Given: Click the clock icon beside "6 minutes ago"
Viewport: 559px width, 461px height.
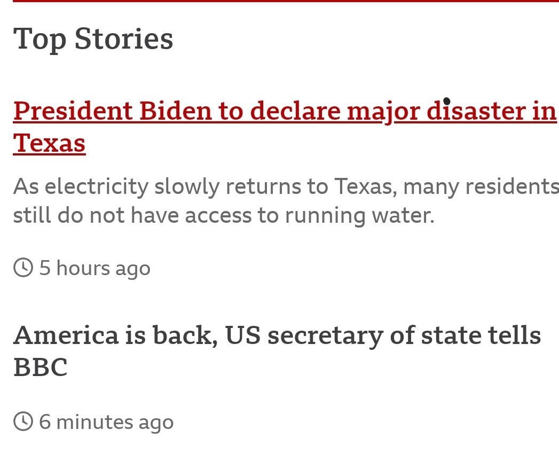Looking at the screenshot, I should [23, 421].
